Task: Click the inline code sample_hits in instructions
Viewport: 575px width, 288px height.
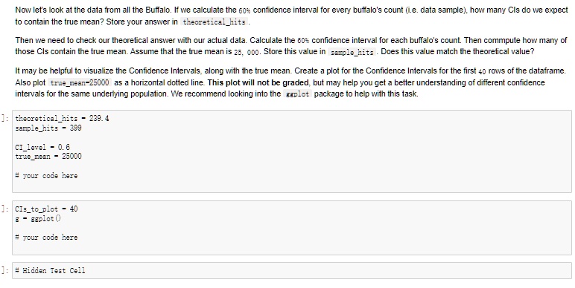Action: pyautogui.click(x=352, y=52)
